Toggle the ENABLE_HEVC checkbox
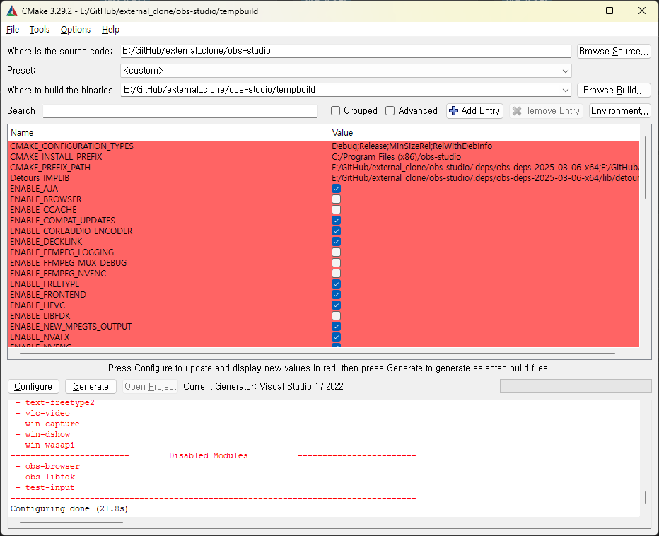The image size is (659, 536). pyautogui.click(x=337, y=305)
